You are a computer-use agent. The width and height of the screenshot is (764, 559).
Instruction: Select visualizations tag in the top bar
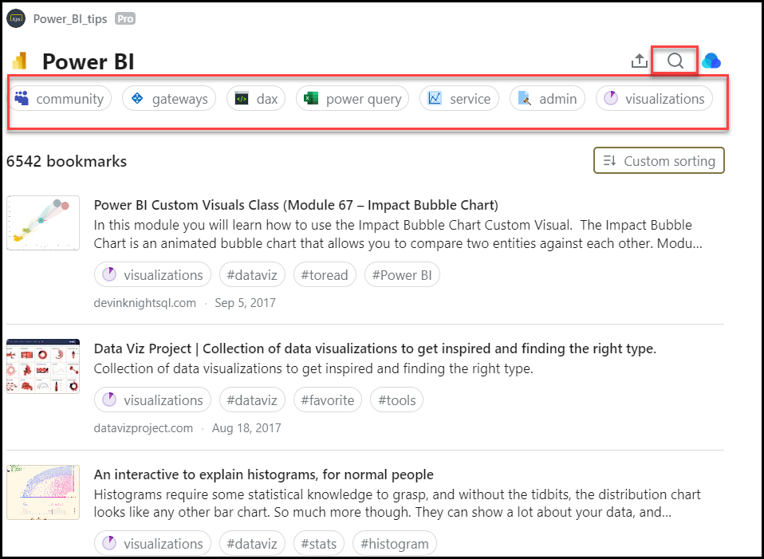654,99
